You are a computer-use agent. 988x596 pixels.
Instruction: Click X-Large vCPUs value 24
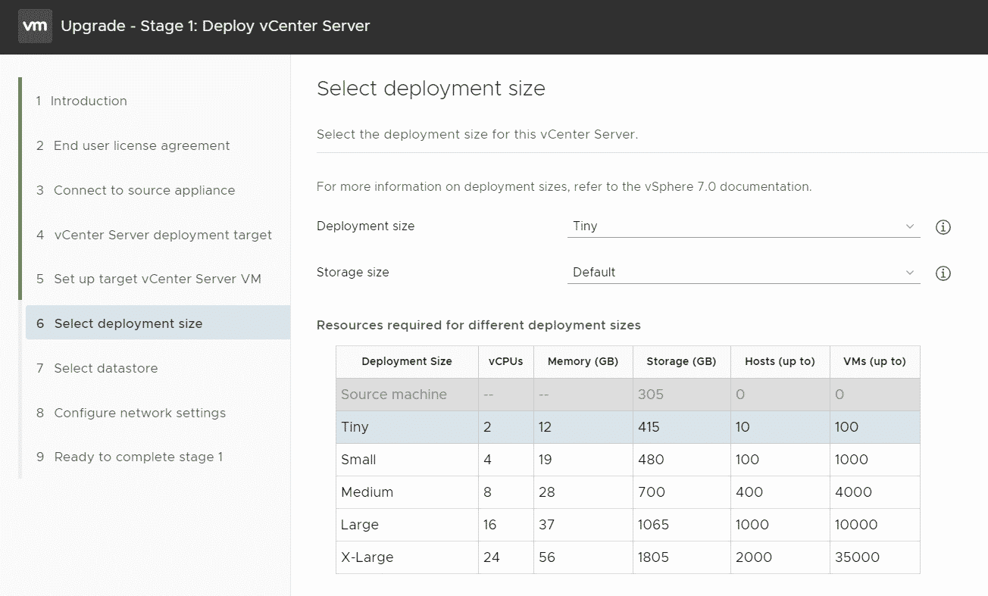pos(492,557)
